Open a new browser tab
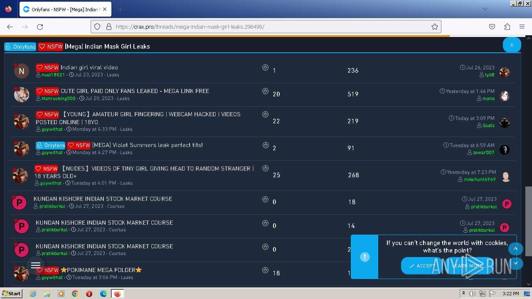The height and width of the screenshot is (299, 532). (120, 9)
